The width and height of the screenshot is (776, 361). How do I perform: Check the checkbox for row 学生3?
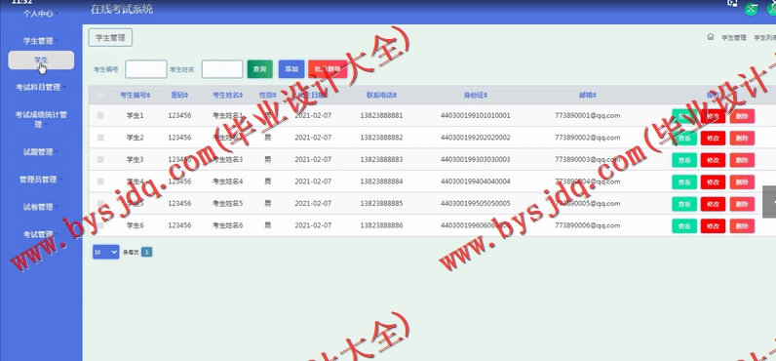(x=100, y=159)
